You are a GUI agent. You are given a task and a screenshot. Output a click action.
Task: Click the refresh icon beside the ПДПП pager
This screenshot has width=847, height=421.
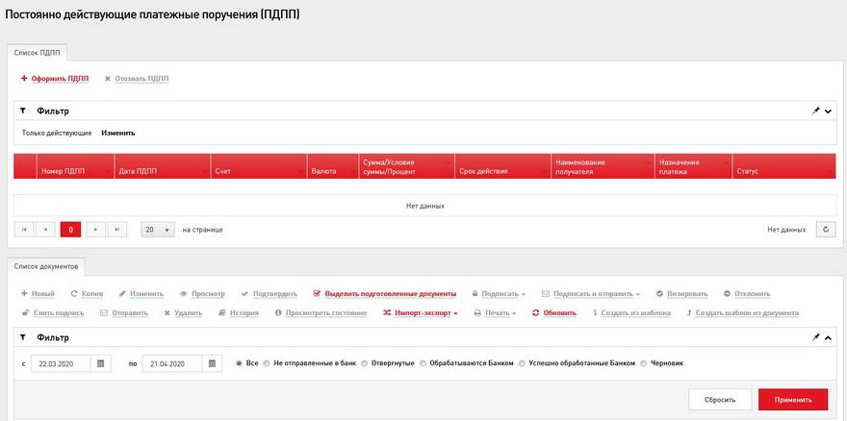click(825, 230)
